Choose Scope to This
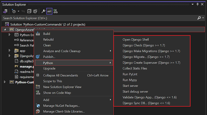 52,81
